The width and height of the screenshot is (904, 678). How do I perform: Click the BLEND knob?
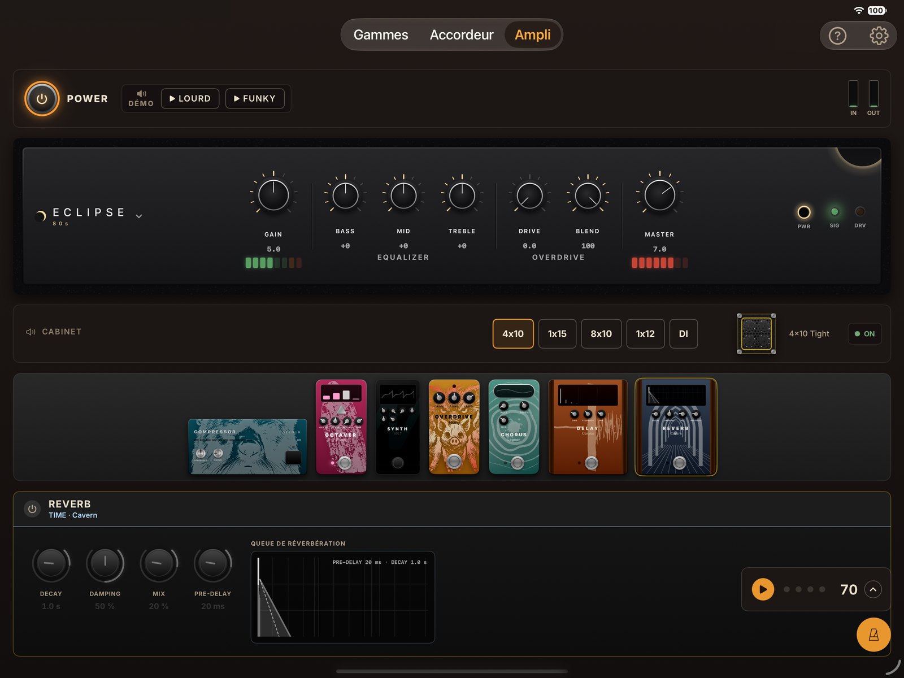[588, 196]
